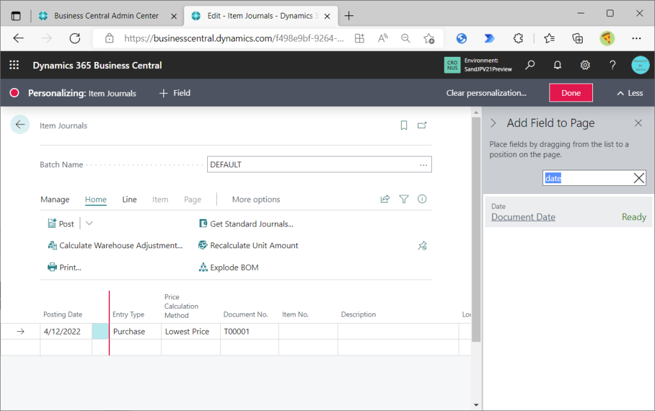Click the Price Calculation Method column header

(x=181, y=306)
